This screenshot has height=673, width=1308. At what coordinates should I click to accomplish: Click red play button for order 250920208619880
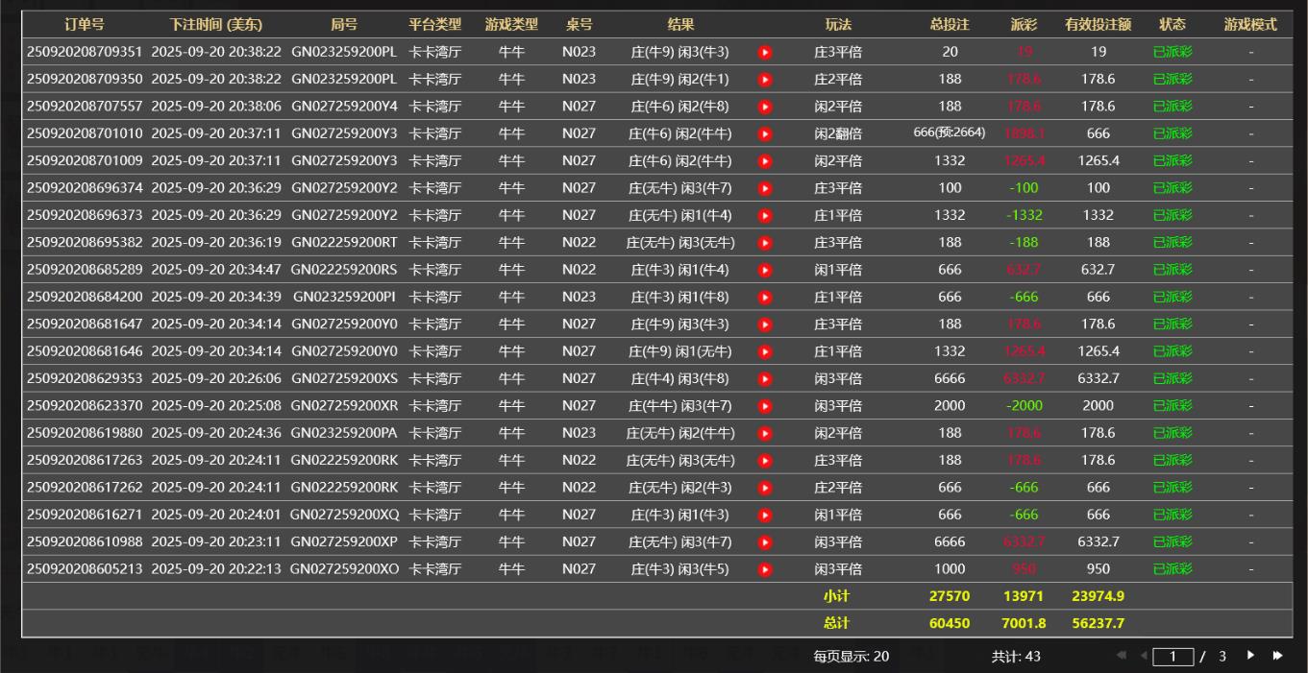[x=765, y=433]
